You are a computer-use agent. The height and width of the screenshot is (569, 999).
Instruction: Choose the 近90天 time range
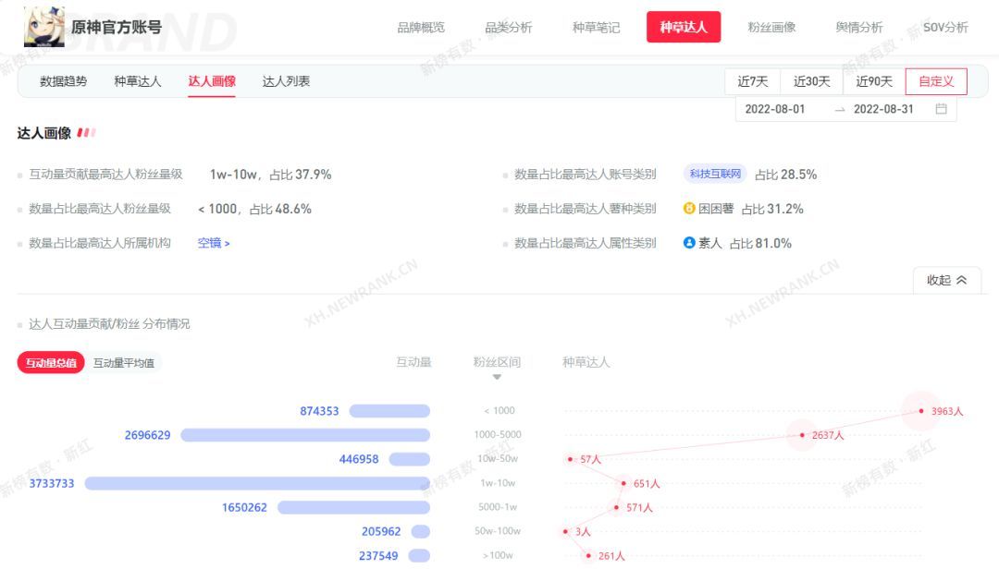click(874, 81)
